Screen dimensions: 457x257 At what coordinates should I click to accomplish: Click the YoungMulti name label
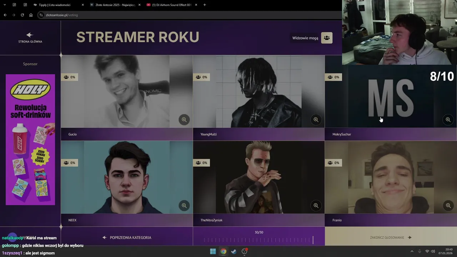(x=209, y=134)
